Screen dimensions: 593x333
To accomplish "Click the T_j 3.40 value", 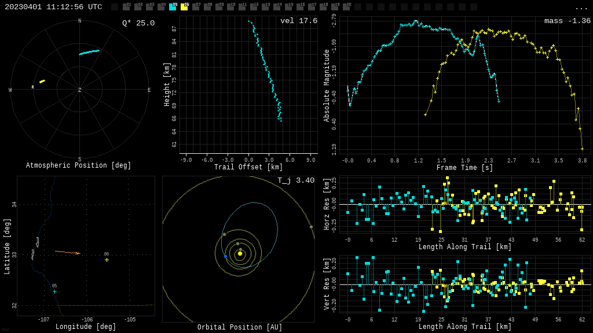I will tap(295, 181).
